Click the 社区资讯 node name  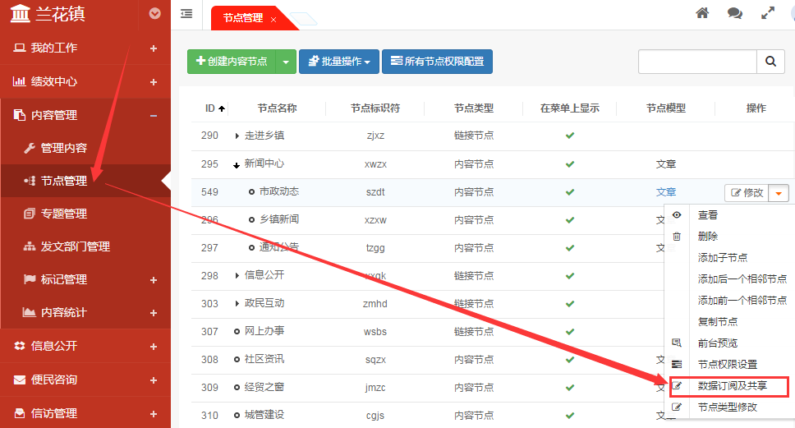tap(264, 359)
